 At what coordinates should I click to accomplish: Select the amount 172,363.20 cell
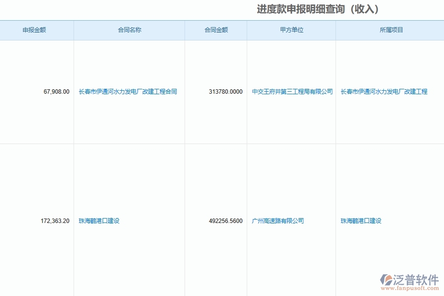click(x=55, y=221)
